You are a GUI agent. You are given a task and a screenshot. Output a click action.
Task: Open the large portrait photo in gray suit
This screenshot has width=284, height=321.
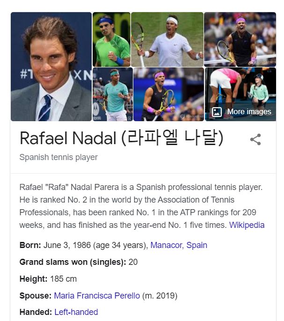(51, 66)
